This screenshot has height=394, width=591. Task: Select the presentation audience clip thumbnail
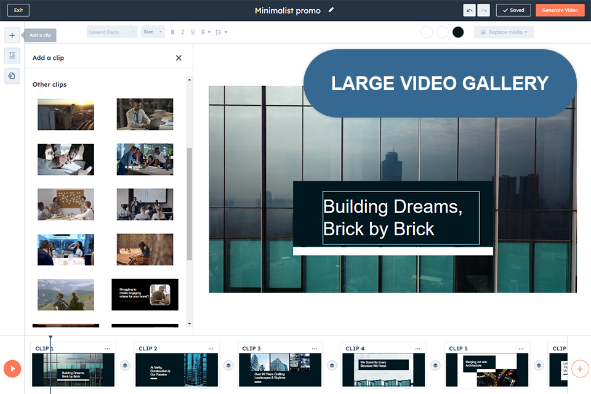click(145, 204)
